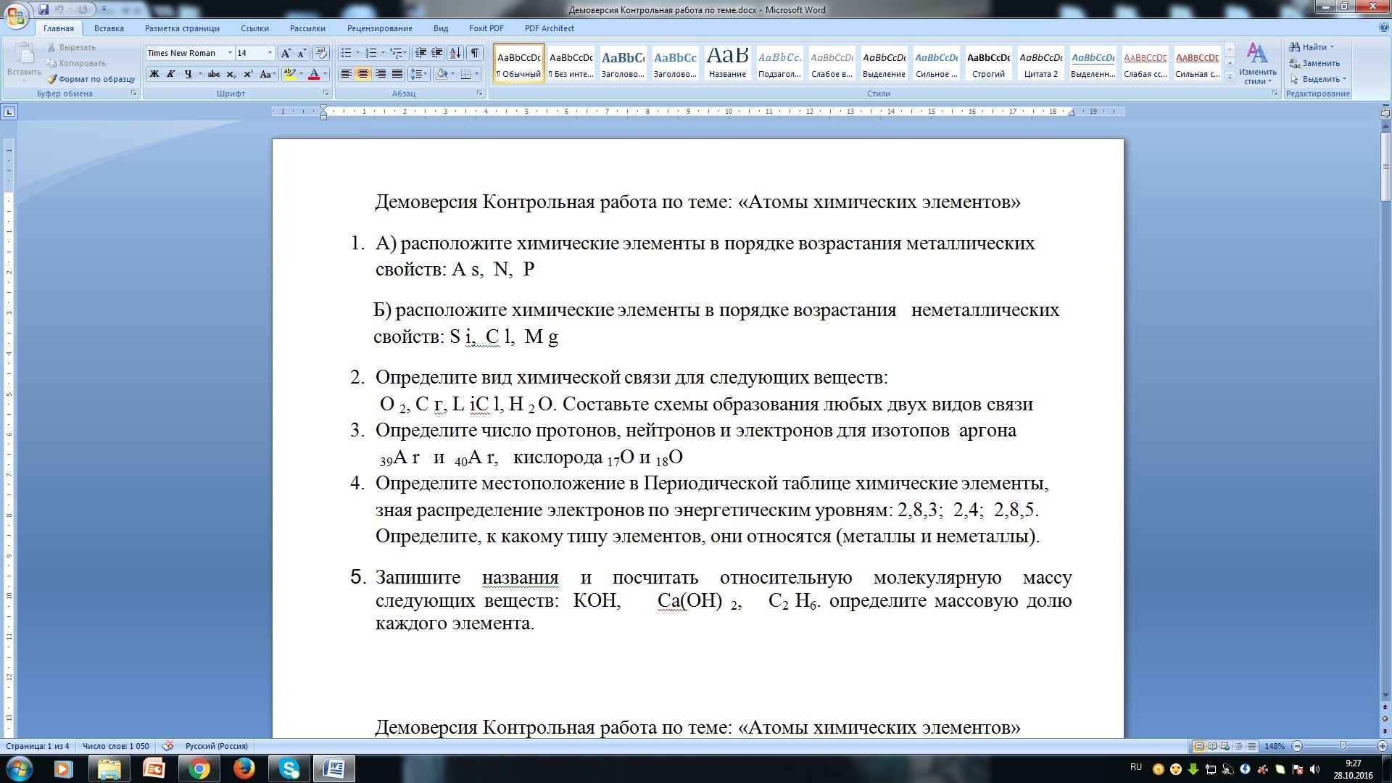
Task: Switch to the Вставка tab
Action: point(109,28)
